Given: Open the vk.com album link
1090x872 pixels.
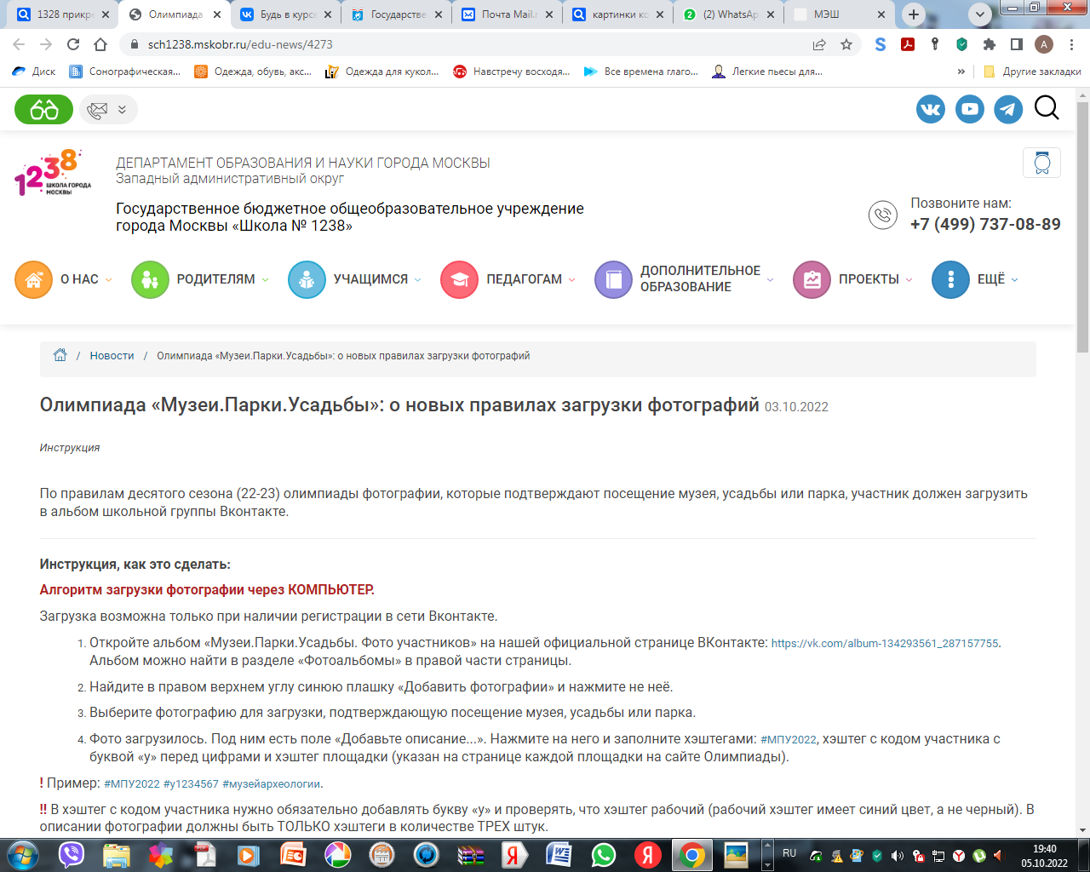Looking at the screenshot, I should [x=885, y=644].
